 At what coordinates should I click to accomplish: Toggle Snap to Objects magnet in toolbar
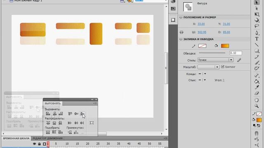257,133
